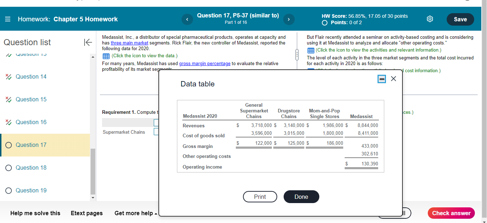Click 'Click the icon to view the data' text
This screenshot has width=487, height=223.
pyautogui.click(x=144, y=56)
